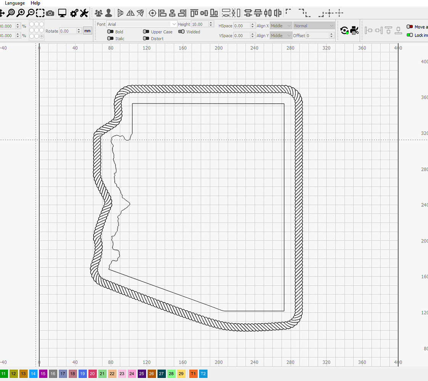The width and height of the screenshot is (428, 381).
Task: Open the Normal text mode dropdown
Action: tap(314, 26)
